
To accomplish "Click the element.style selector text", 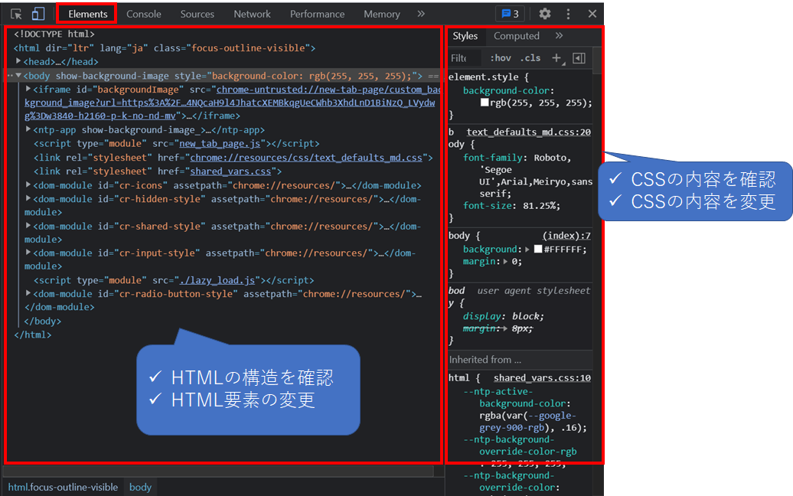I will point(483,77).
